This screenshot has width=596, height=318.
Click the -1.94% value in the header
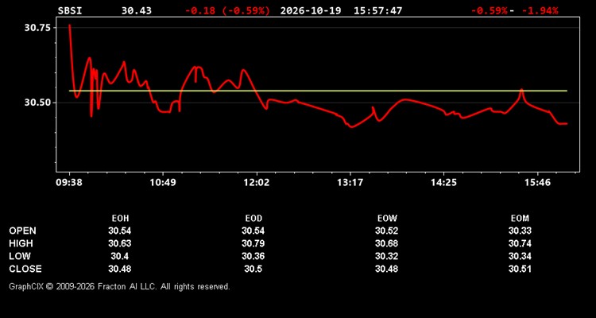pos(540,10)
